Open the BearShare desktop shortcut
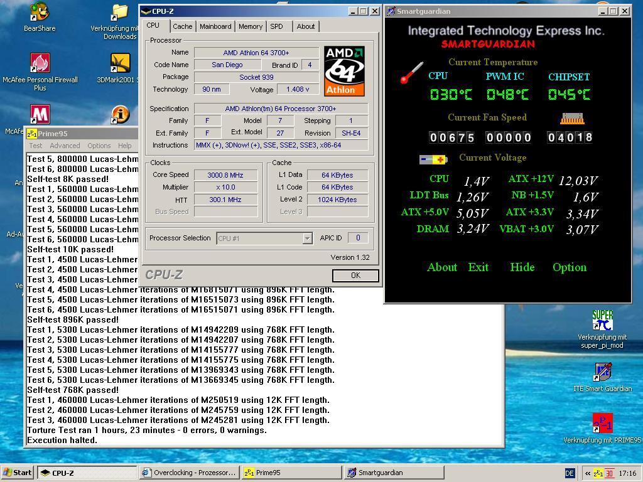The image size is (643, 482). click(40, 17)
